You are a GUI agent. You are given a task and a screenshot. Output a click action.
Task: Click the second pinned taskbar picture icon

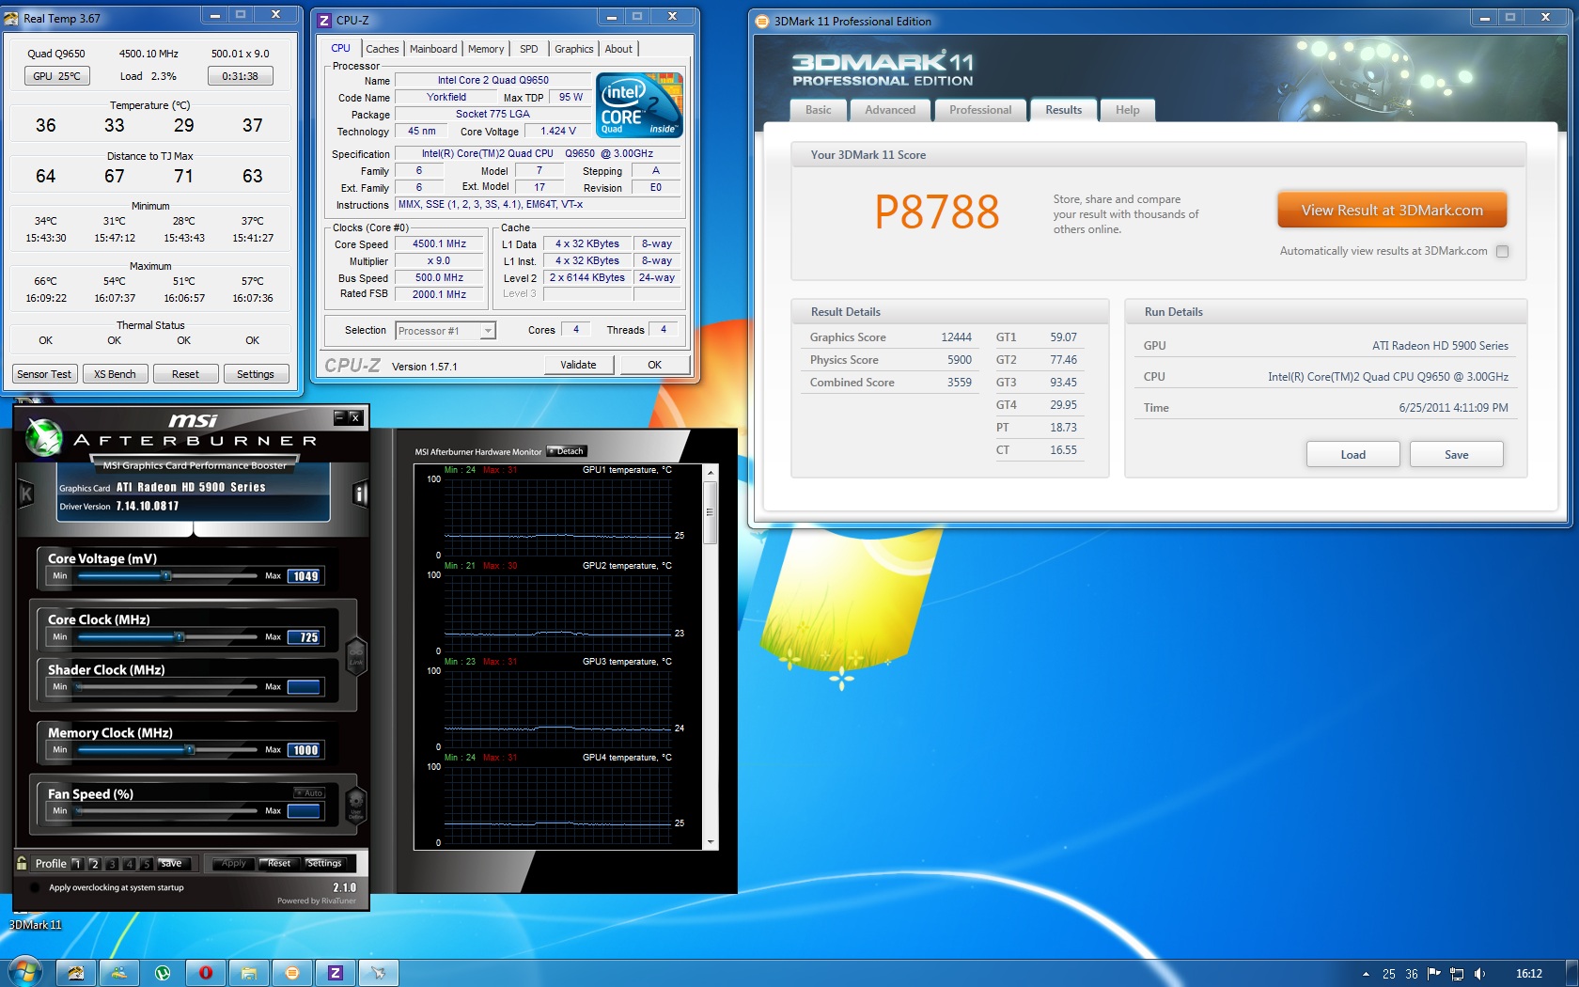coord(119,973)
